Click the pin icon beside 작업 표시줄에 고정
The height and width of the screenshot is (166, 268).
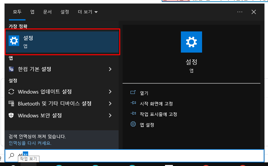133,114
